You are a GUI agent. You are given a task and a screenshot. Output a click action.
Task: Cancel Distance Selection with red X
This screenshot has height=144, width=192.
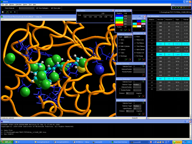(144, 96)
